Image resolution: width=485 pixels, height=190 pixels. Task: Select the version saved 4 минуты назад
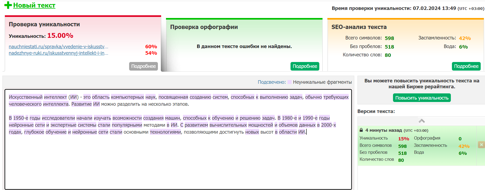[383, 130]
